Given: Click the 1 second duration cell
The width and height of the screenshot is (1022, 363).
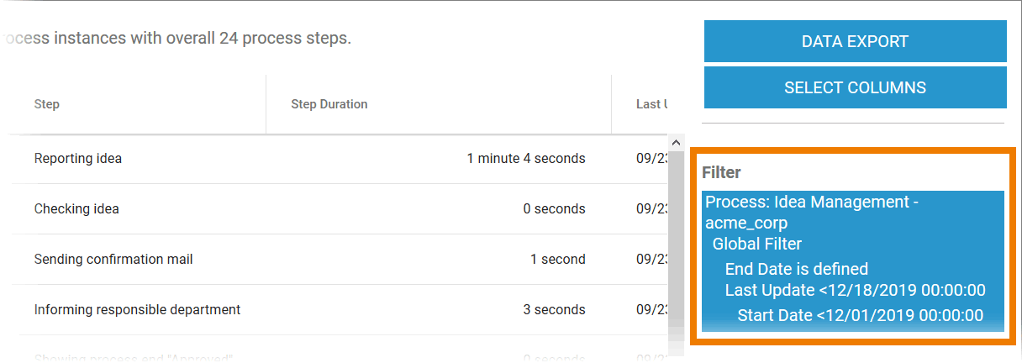Looking at the screenshot, I should 557,259.
